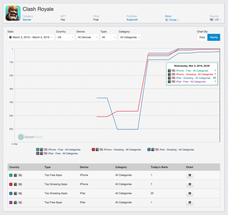This screenshot has width=228, height=215.
Task: Click flag icon in iPad Top Free row
Action: (x=20, y=202)
